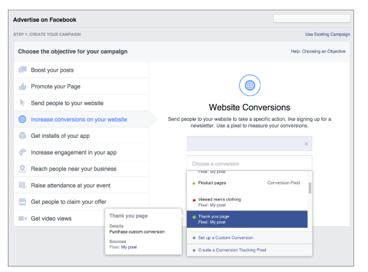
Task: Click Set up a Custom Conversion
Action: click(x=225, y=238)
